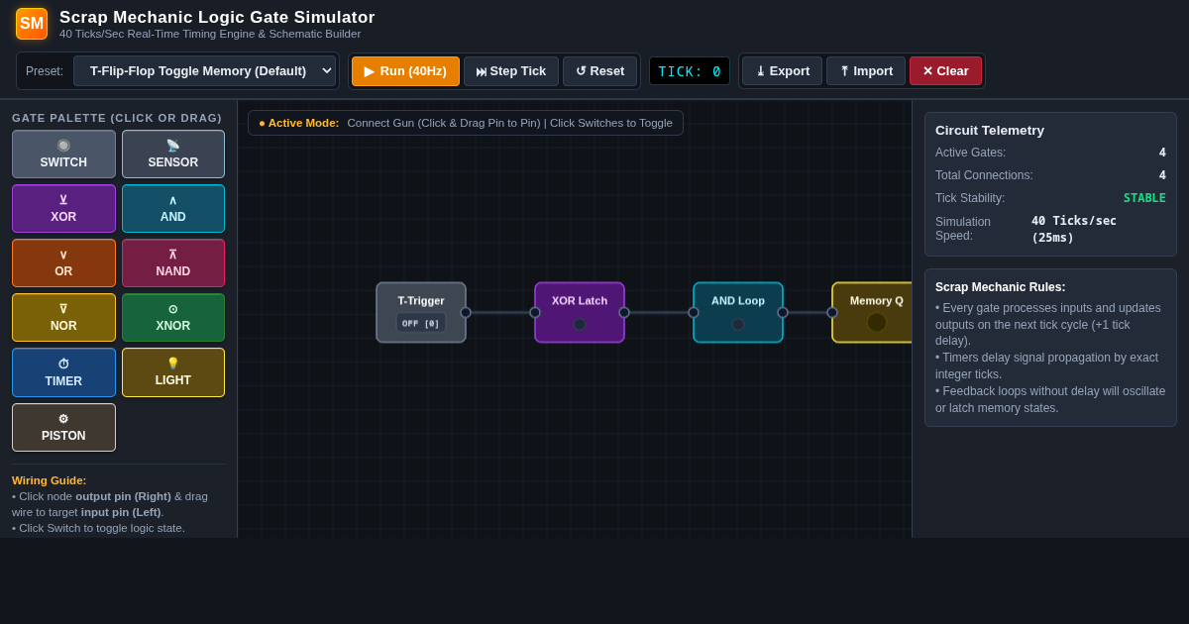Pick the XOR gate
Image resolution: width=1189 pixels, height=624 pixels.
(x=63, y=209)
